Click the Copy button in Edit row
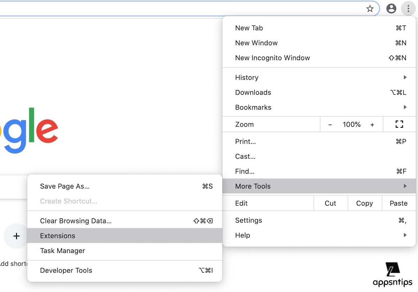 pyautogui.click(x=364, y=203)
